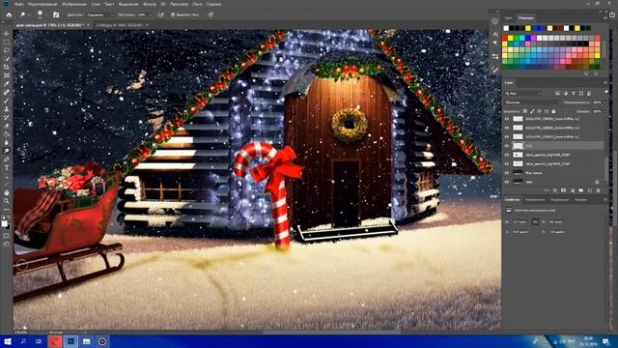618x348 pixels.
Task: Click the share icon at top right
Action: [612, 14]
